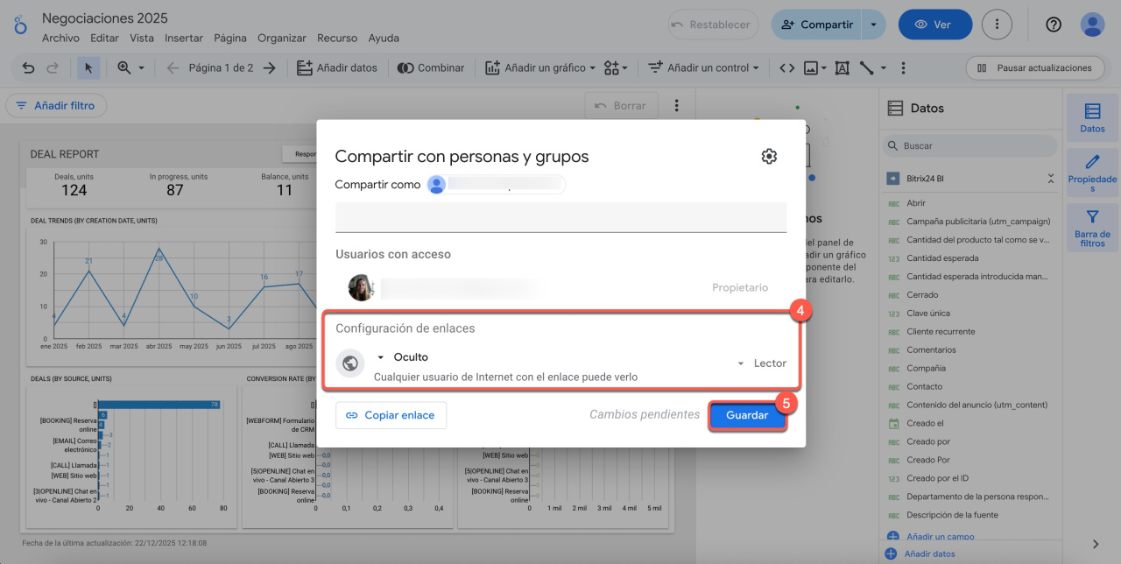Open the Barra de filtros panel

[1092, 228]
